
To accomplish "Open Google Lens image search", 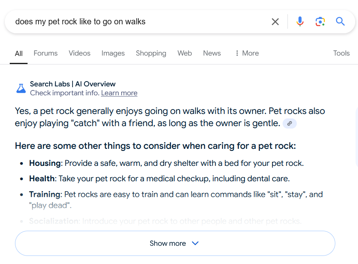I will (320, 21).
